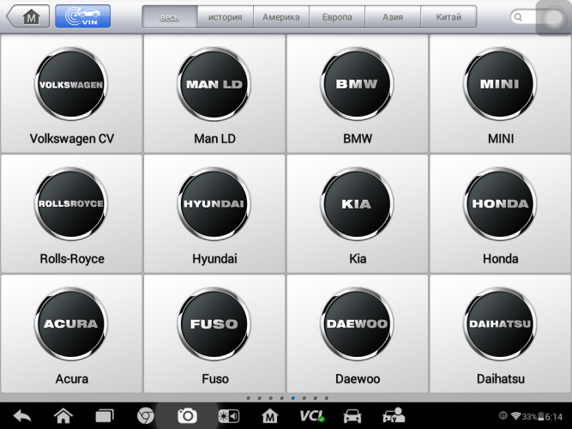The height and width of the screenshot is (429, 572).
Task: Open the VCI connection status icon
Action: pyautogui.click(x=312, y=416)
